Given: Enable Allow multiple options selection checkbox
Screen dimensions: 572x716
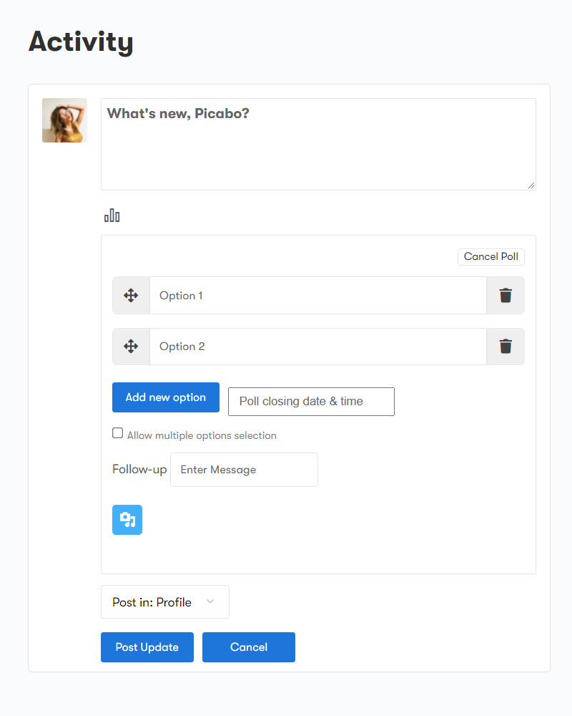Looking at the screenshot, I should 118,433.
